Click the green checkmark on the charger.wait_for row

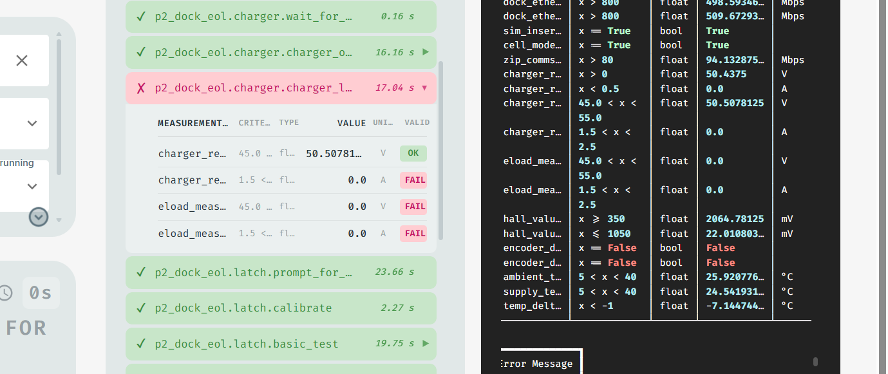click(x=141, y=16)
